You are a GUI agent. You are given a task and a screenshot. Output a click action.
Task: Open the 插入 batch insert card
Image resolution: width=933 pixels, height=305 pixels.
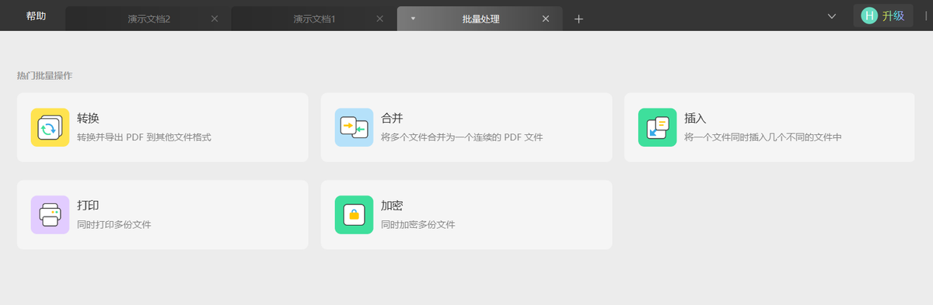(770, 127)
